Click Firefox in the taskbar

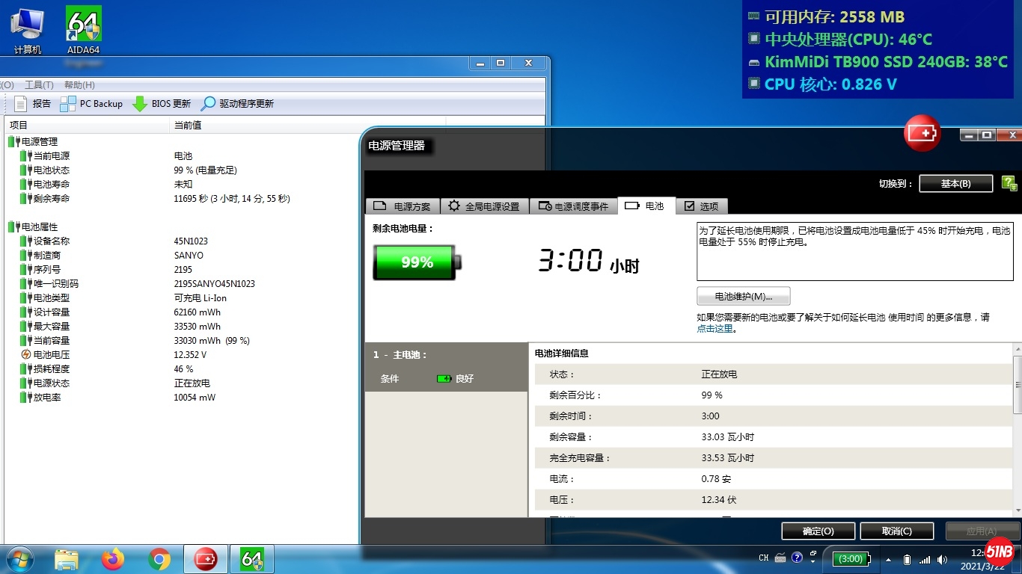point(113,558)
